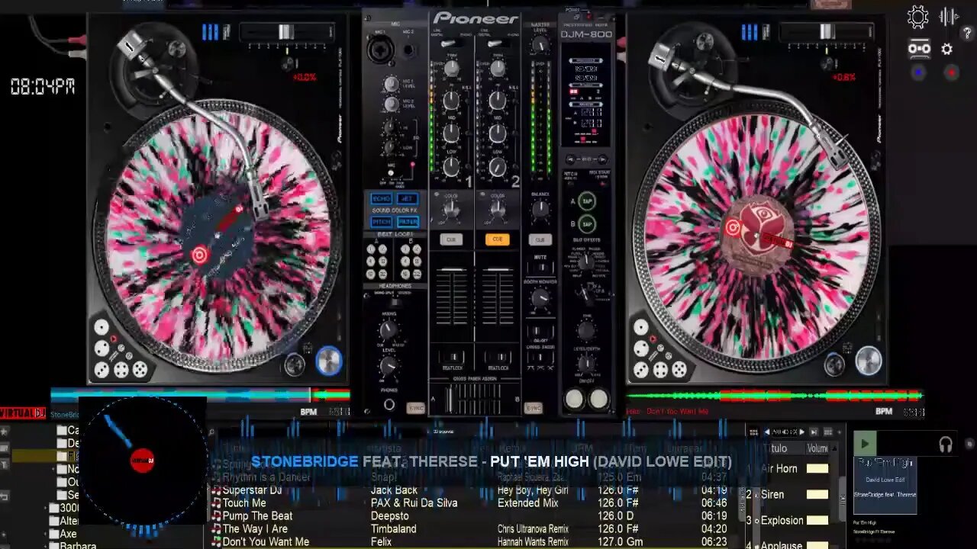Screen dimensions: 977x549
Task: Click channel 1 TRIM knob
Action: (452, 69)
